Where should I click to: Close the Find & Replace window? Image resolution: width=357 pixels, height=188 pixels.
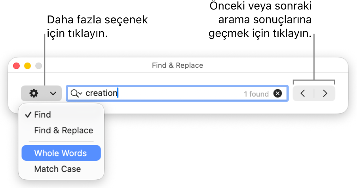click(17, 66)
